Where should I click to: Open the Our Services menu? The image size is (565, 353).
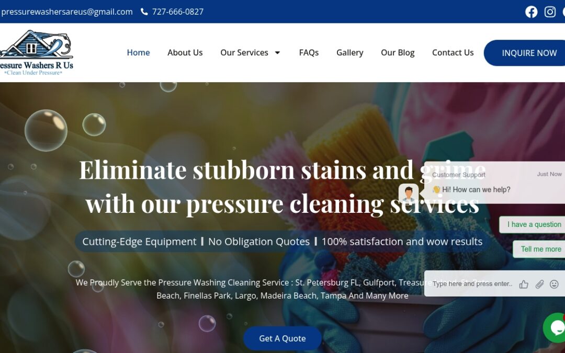[244, 53]
